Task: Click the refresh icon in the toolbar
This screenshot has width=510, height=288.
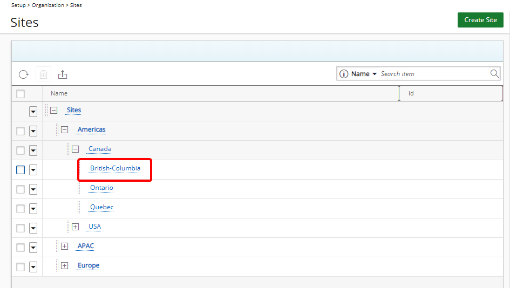Action: (x=23, y=74)
